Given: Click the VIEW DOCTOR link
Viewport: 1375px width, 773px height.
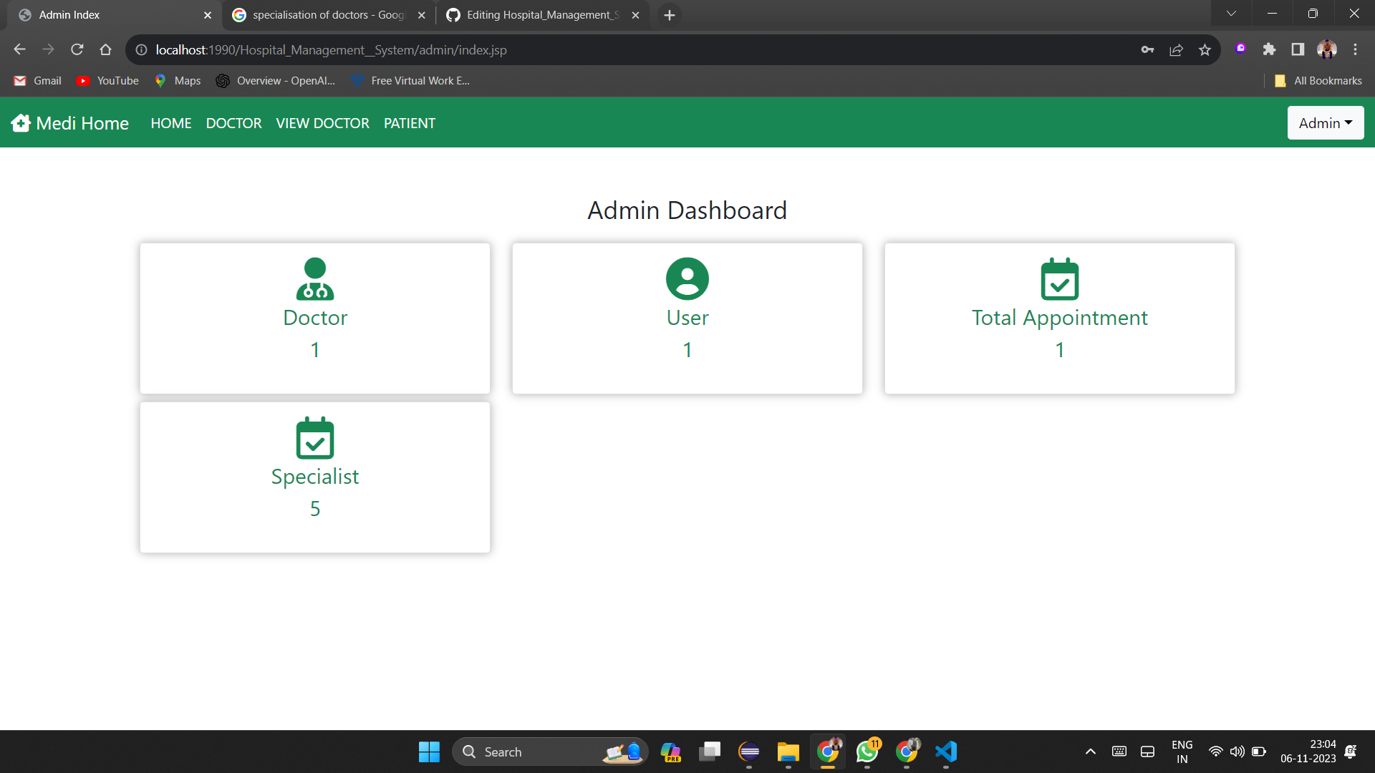Looking at the screenshot, I should coord(322,123).
